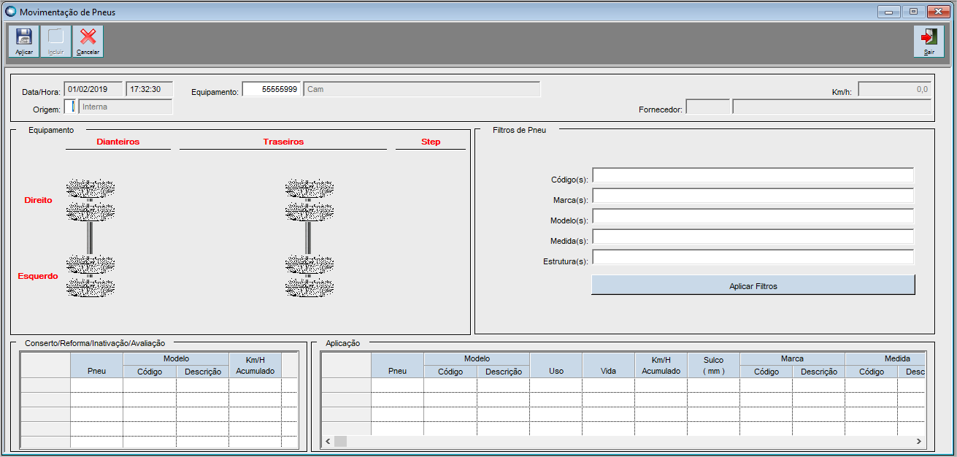Click the Fornecedor name field

pos(832,107)
